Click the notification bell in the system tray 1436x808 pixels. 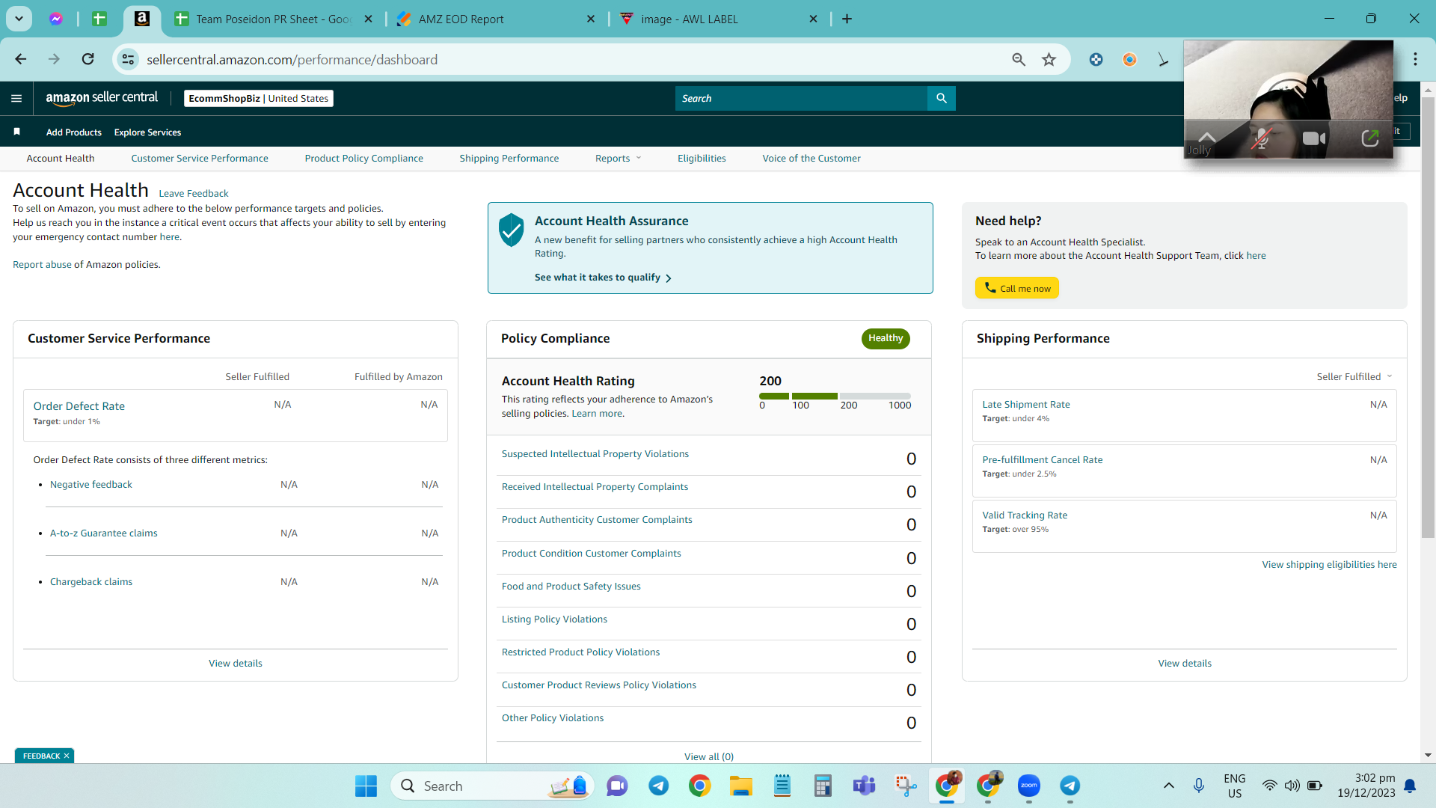click(1410, 786)
